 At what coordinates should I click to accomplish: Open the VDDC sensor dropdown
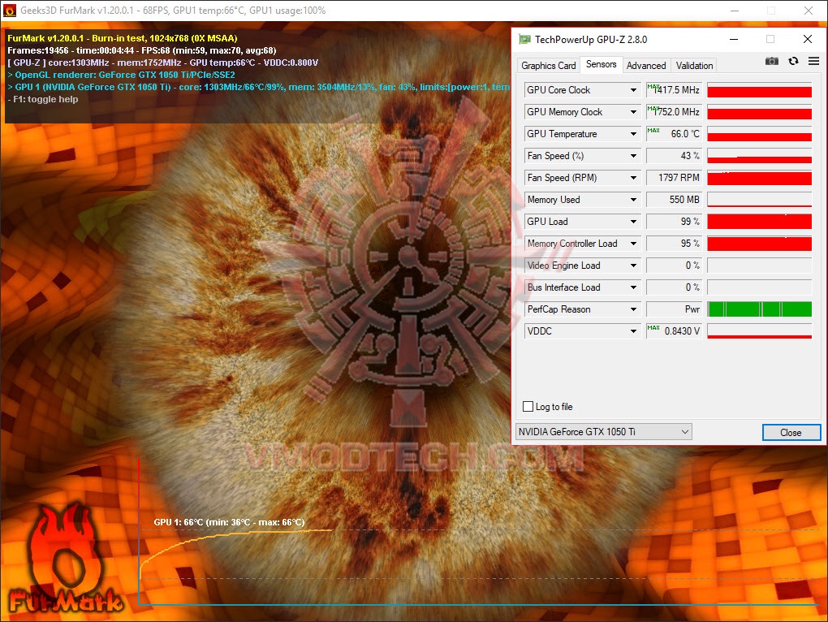coord(633,331)
